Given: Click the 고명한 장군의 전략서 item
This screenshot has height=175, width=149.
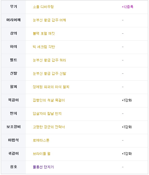Looking at the screenshot, I should point(49,127).
